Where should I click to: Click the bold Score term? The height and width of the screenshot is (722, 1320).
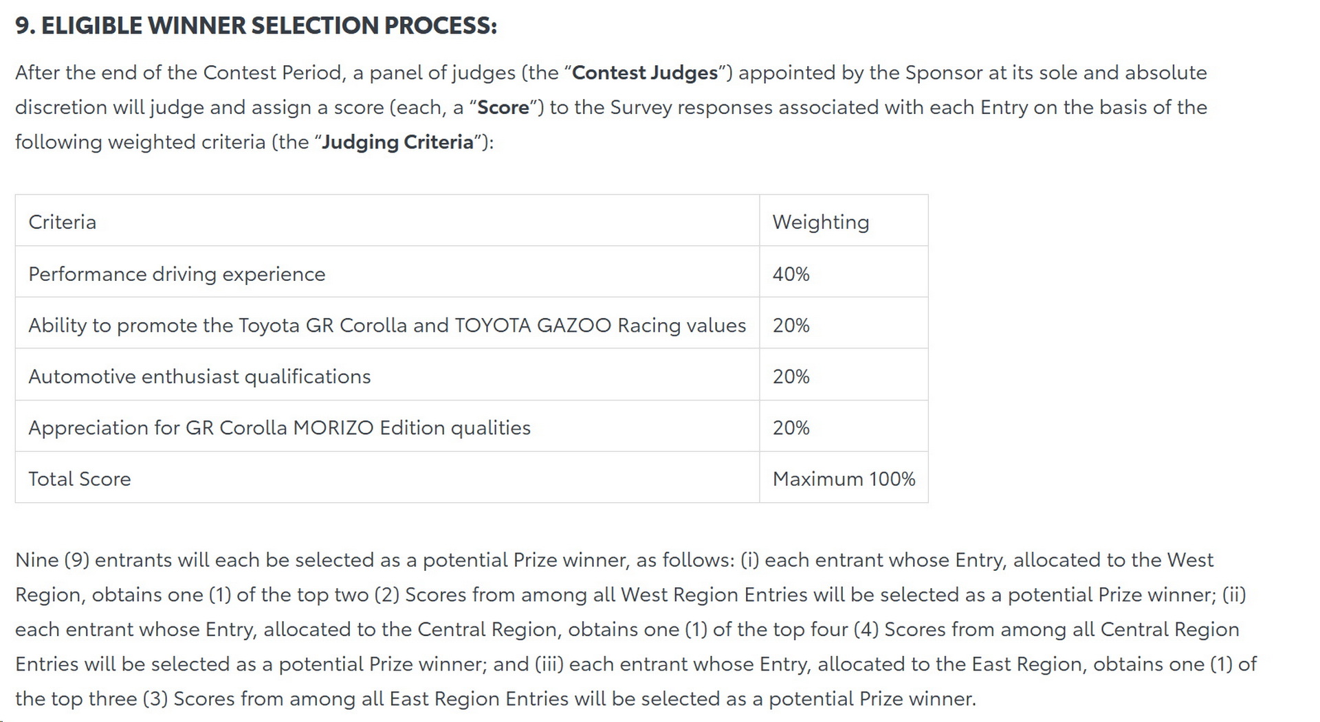pyautogui.click(x=503, y=107)
